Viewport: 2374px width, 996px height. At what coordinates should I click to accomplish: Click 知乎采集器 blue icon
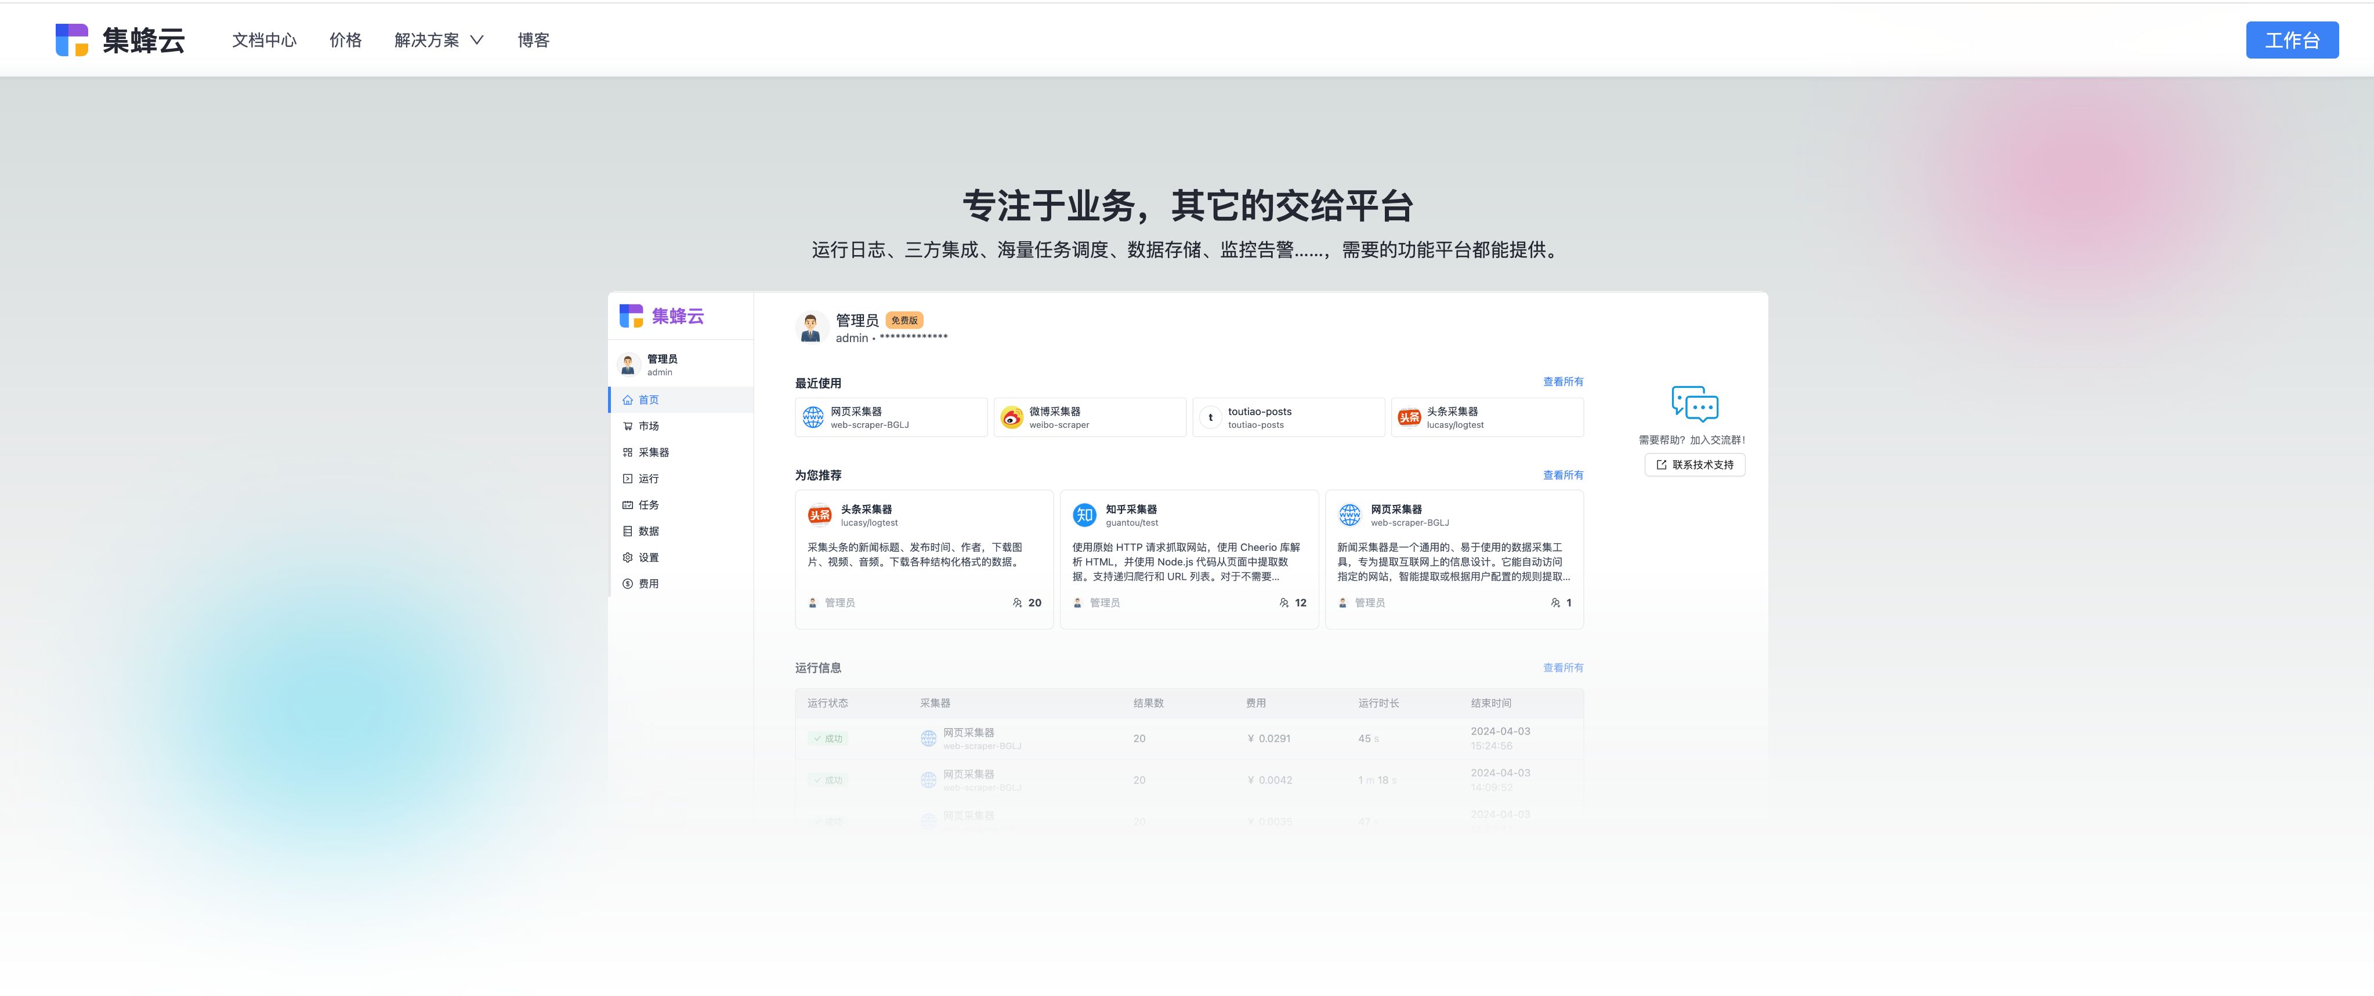pyautogui.click(x=1085, y=515)
